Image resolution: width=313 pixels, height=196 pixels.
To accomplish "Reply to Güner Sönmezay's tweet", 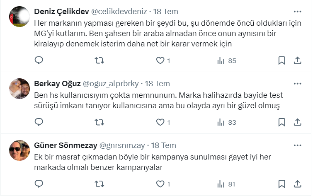I will pyautogui.click(x=39, y=184).
